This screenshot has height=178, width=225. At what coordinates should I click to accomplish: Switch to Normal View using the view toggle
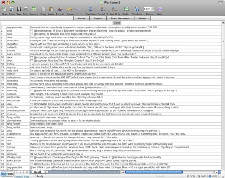4,174
